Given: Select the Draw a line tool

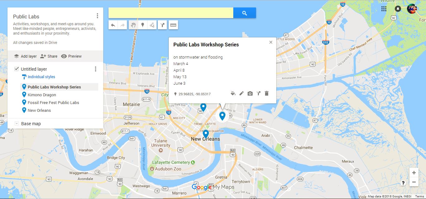Looking at the screenshot, I should point(152,25).
